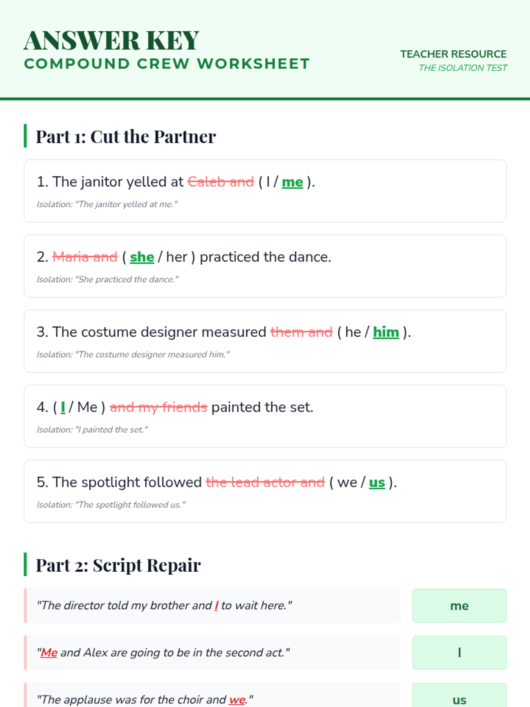Image resolution: width=530 pixels, height=707 pixels.
Task: Click the red underlined "we" in choir sentence
Action: [237, 700]
